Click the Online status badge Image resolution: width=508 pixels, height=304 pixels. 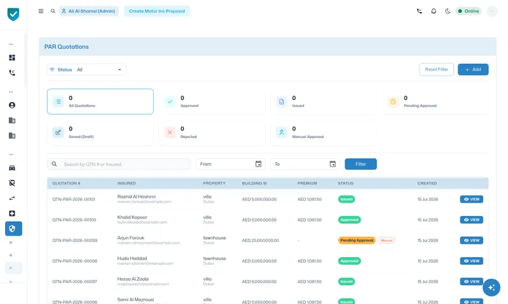coord(469,11)
